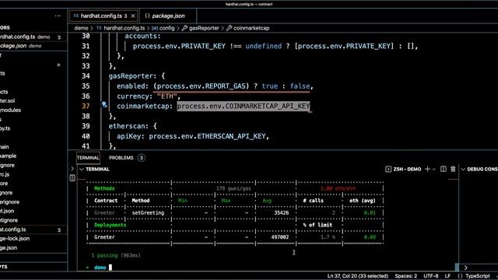Change encoding via UTF-8 status item
Image resolution: width=498 pixels, height=280 pixels.
[x=430, y=276]
